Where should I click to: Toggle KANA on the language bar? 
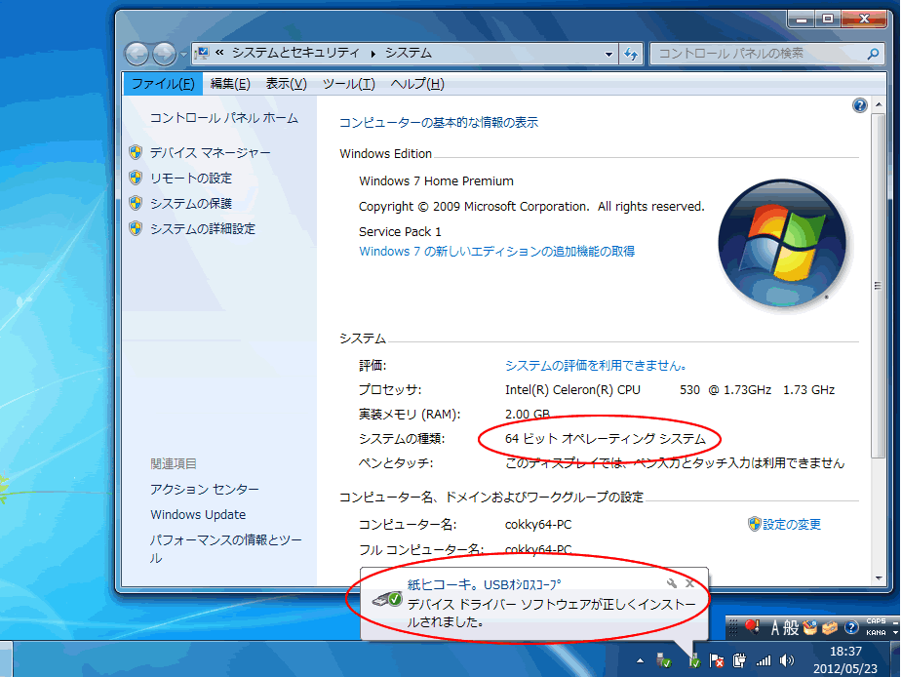tap(876, 633)
